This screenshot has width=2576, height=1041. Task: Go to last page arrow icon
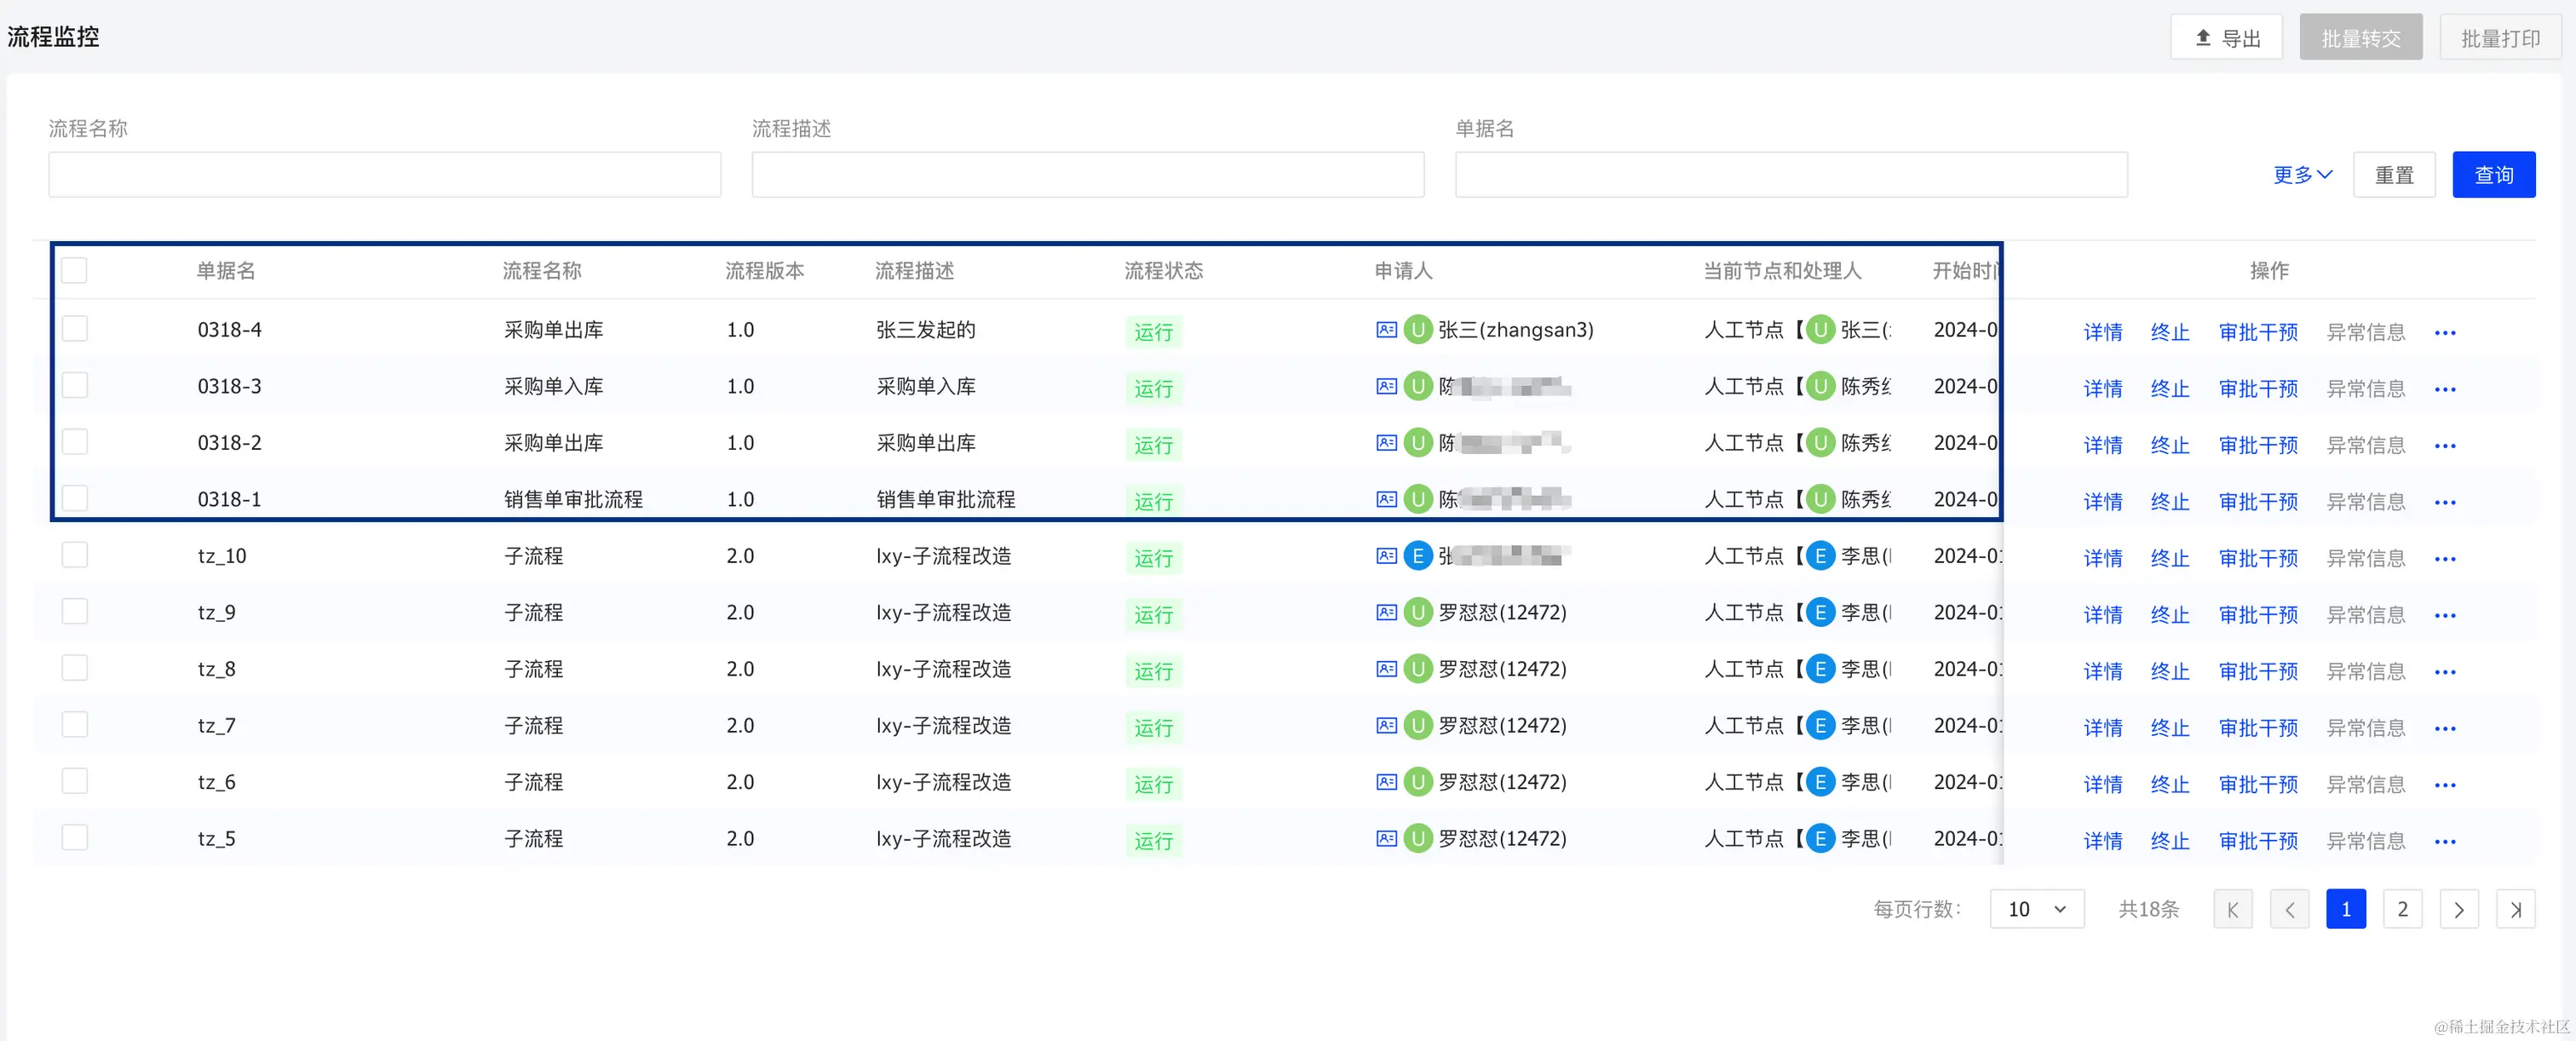tap(2515, 909)
